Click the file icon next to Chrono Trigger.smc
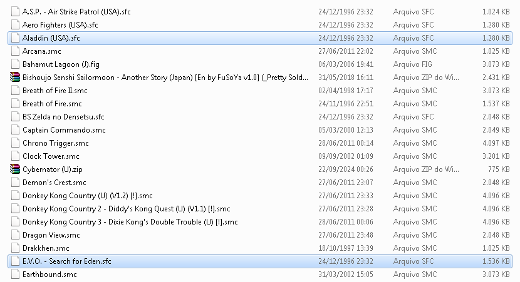The height and width of the screenshot is (282, 520). pos(15,143)
